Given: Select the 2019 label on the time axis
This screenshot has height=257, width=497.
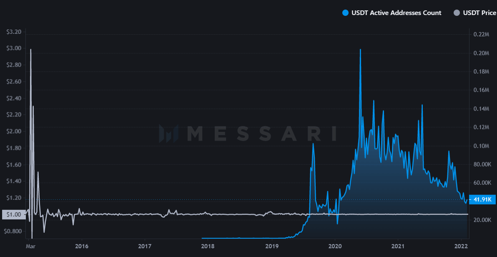Looking at the screenshot, I should (271, 247).
